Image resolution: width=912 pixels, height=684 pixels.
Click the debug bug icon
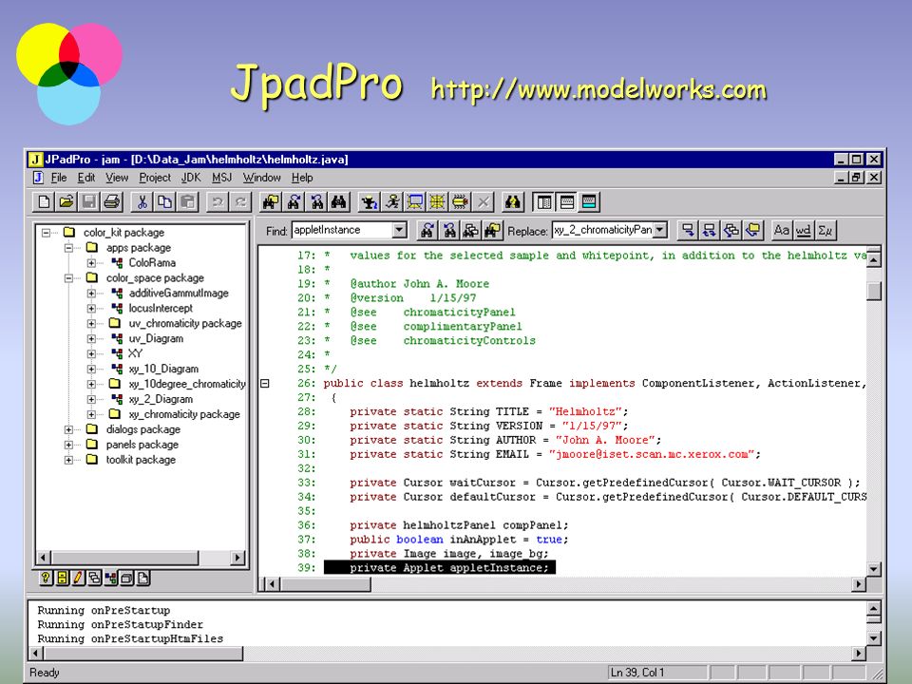pos(460,201)
